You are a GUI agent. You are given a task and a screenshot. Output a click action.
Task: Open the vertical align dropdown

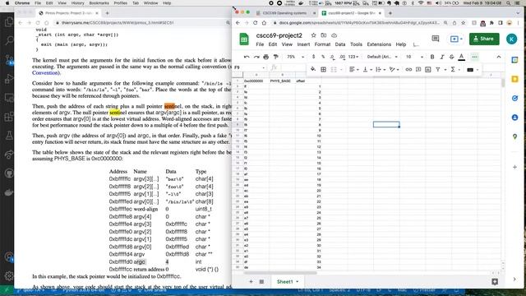[x=367, y=69]
